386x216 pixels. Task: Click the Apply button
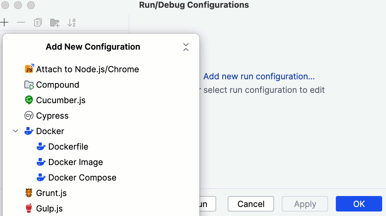[x=305, y=204]
